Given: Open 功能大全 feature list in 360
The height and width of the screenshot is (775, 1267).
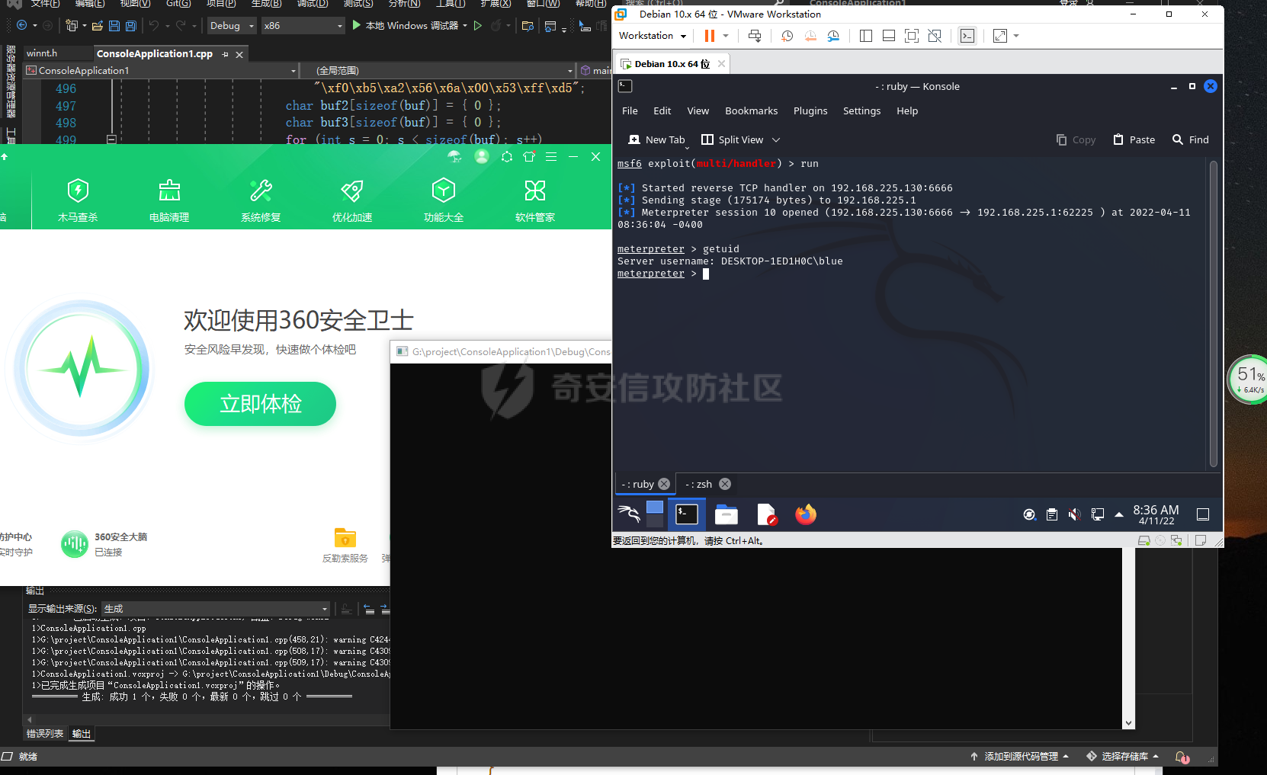Looking at the screenshot, I should coord(444,200).
